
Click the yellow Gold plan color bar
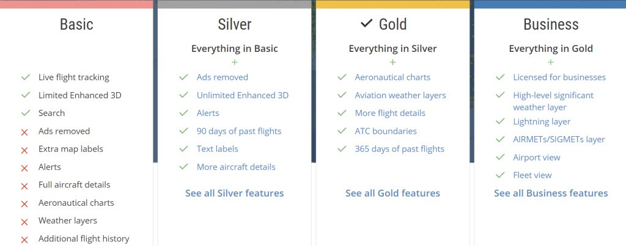click(x=392, y=4)
